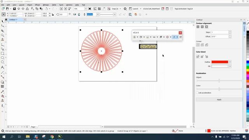The image size is (249, 140).
Task: Expand the highlighted eCut 6 icon dropdown
Action: pyautogui.click(x=177, y=37)
